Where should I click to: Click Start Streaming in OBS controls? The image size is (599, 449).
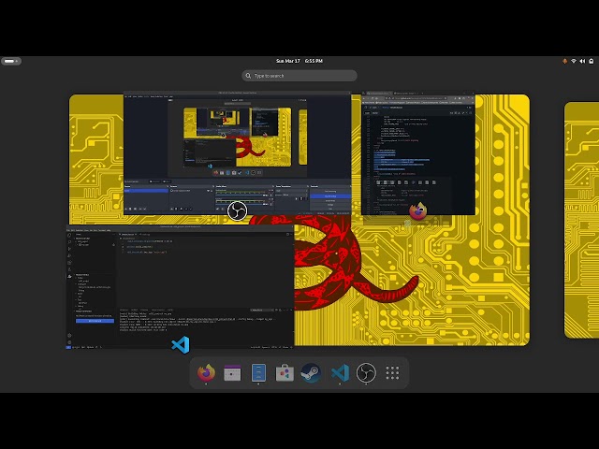(x=330, y=191)
